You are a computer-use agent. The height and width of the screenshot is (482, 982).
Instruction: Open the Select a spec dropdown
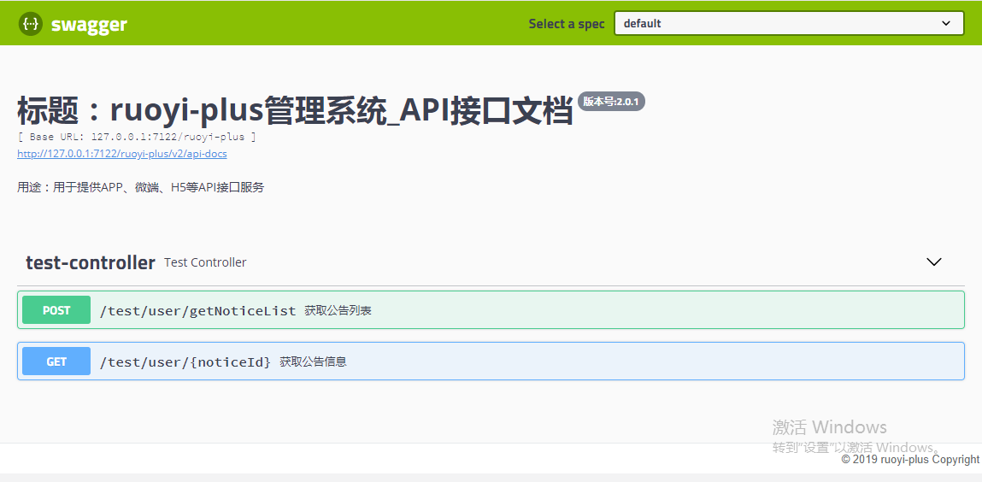click(x=789, y=24)
